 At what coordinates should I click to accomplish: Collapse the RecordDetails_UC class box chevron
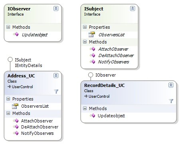(x=171, y=85)
